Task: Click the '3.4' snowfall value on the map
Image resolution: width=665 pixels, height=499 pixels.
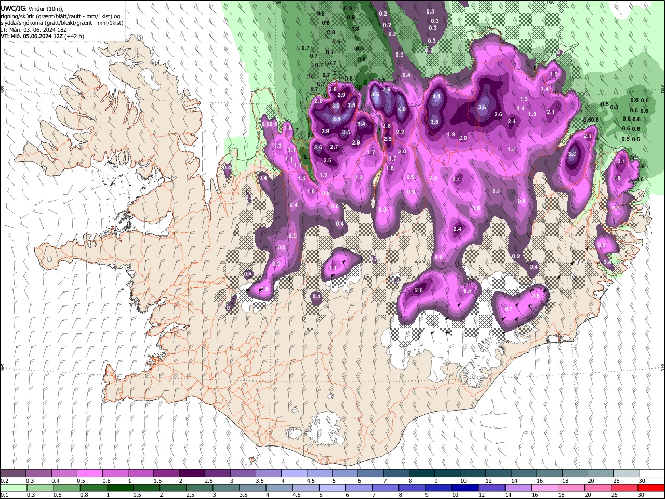Action: tap(362, 124)
